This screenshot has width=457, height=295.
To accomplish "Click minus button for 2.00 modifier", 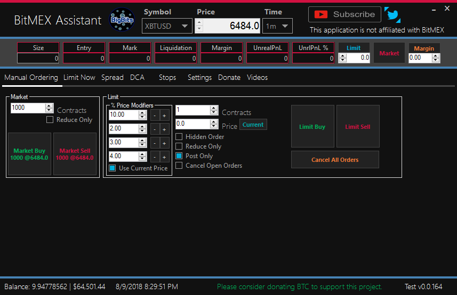I will pos(155,129).
